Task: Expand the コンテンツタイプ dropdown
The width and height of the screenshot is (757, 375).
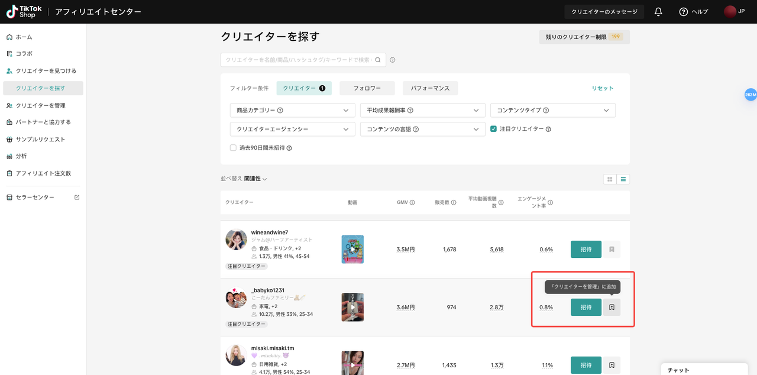Action: 552,110
